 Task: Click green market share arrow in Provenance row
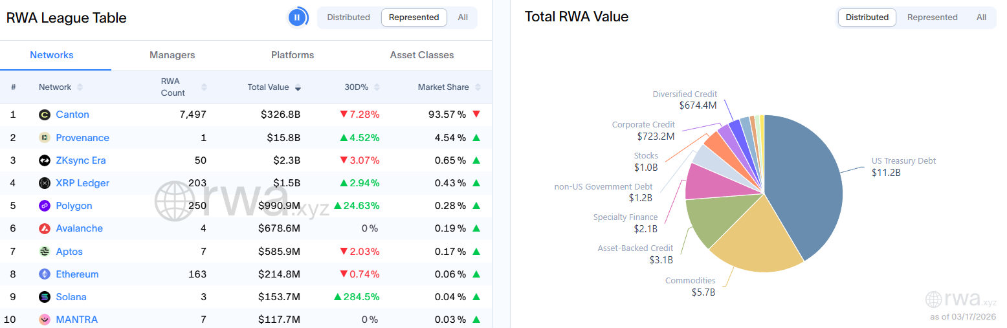click(476, 137)
